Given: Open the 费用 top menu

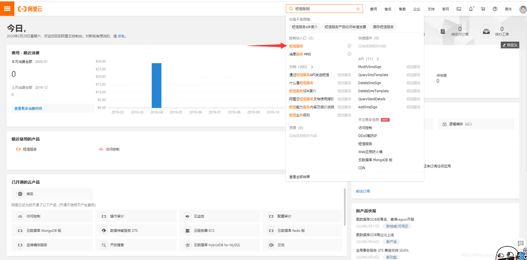Looking at the screenshot, I should [x=374, y=9].
